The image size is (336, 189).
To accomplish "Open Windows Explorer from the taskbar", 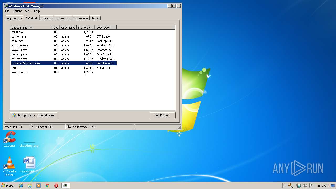I will tap(30, 186).
